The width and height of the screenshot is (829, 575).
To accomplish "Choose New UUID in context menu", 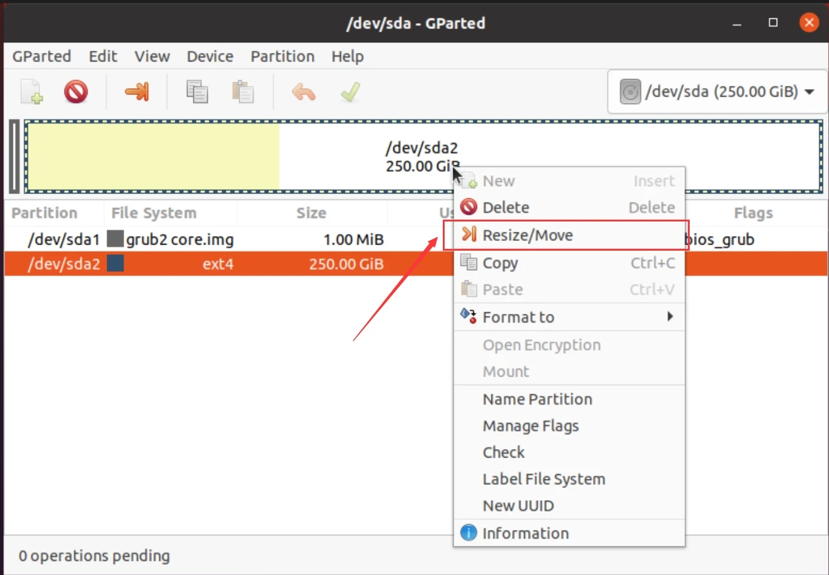I will (x=569, y=506).
